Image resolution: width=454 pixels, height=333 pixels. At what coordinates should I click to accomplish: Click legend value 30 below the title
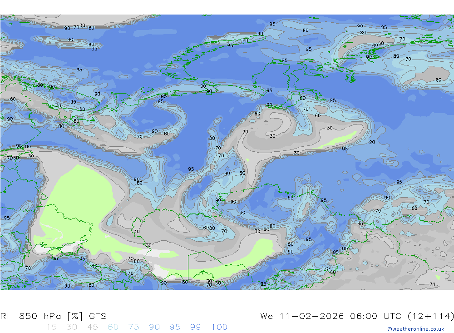pos(72,327)
